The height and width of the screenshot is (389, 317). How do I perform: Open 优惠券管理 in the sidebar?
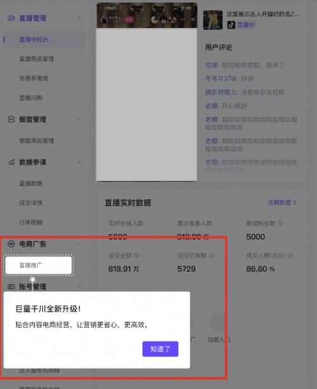tap(34, 78)
